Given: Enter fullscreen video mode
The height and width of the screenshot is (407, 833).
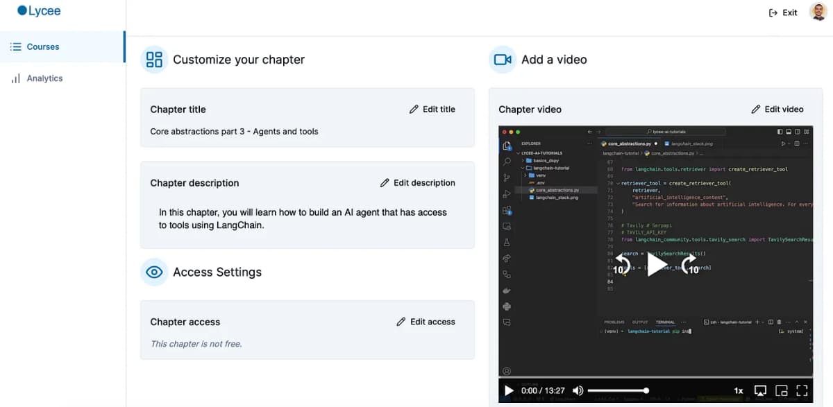Looking at the screenshot, I should pyautogui.click(x=802, y=390).
